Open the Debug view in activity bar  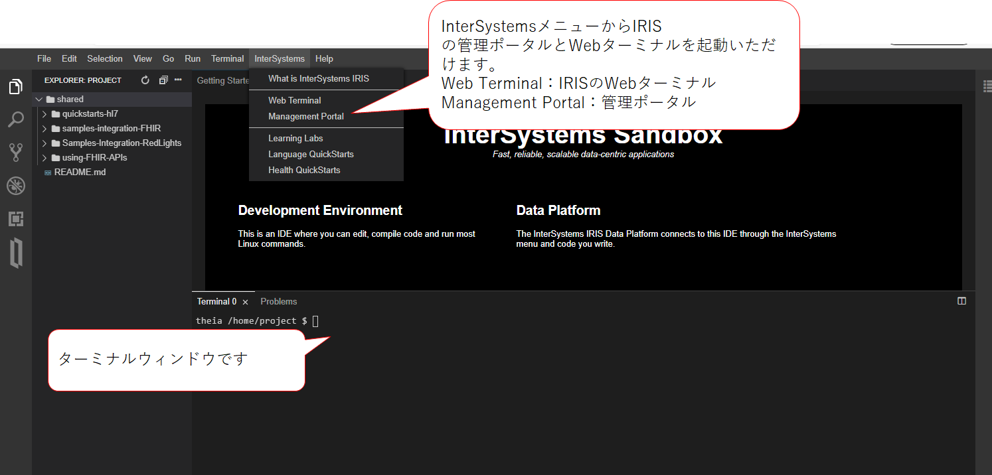15,186
